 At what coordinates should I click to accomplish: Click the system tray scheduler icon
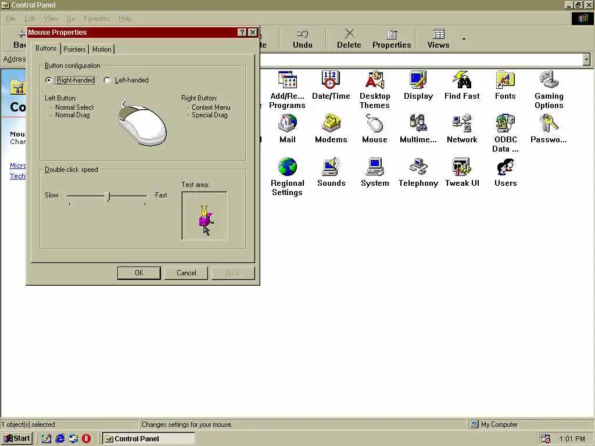(x=545, y=439)
